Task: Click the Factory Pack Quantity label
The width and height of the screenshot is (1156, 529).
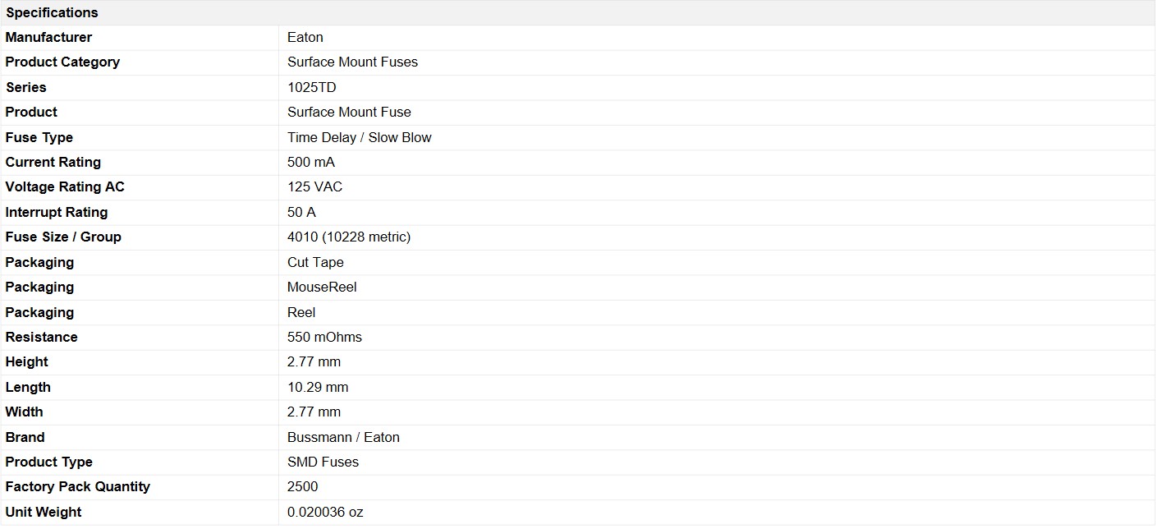Action: (x=78, y=487)
